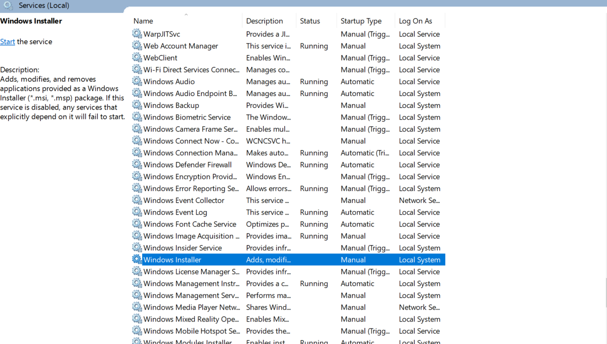Click 'Running' status of Windows Audio
The height and width of the screenshot is (344, 607).
(x=314, y=81)
